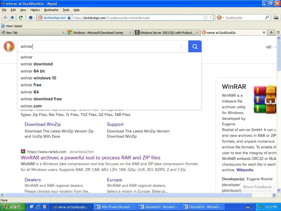Image resolution: width=281 pixels, height=211 pixels.
Task: Open the Edit menu
Action: coord(13,10)
